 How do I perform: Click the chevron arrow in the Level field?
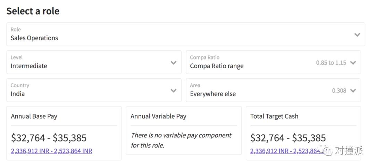174,63
